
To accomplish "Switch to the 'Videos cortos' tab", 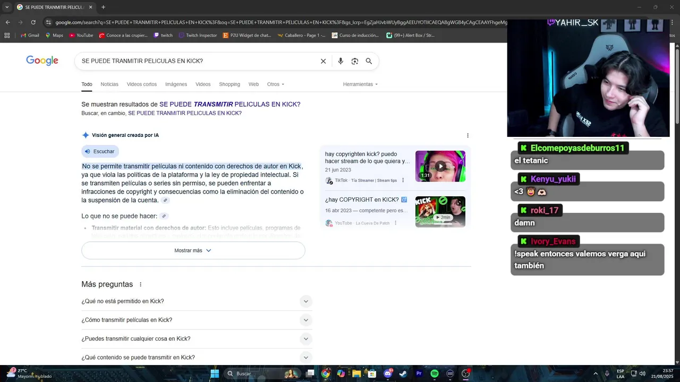I will coord(142,84).
